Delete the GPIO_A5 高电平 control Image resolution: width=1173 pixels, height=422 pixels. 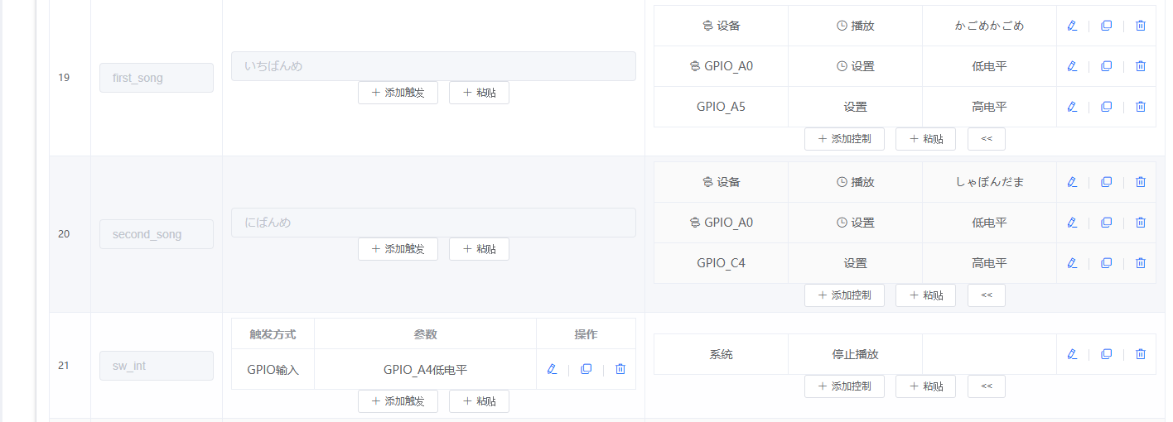[1141, 107]
